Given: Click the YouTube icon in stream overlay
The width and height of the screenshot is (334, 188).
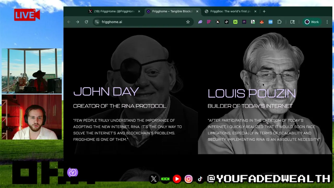Looking at the screenshot, I should click(x=177, y=179).
